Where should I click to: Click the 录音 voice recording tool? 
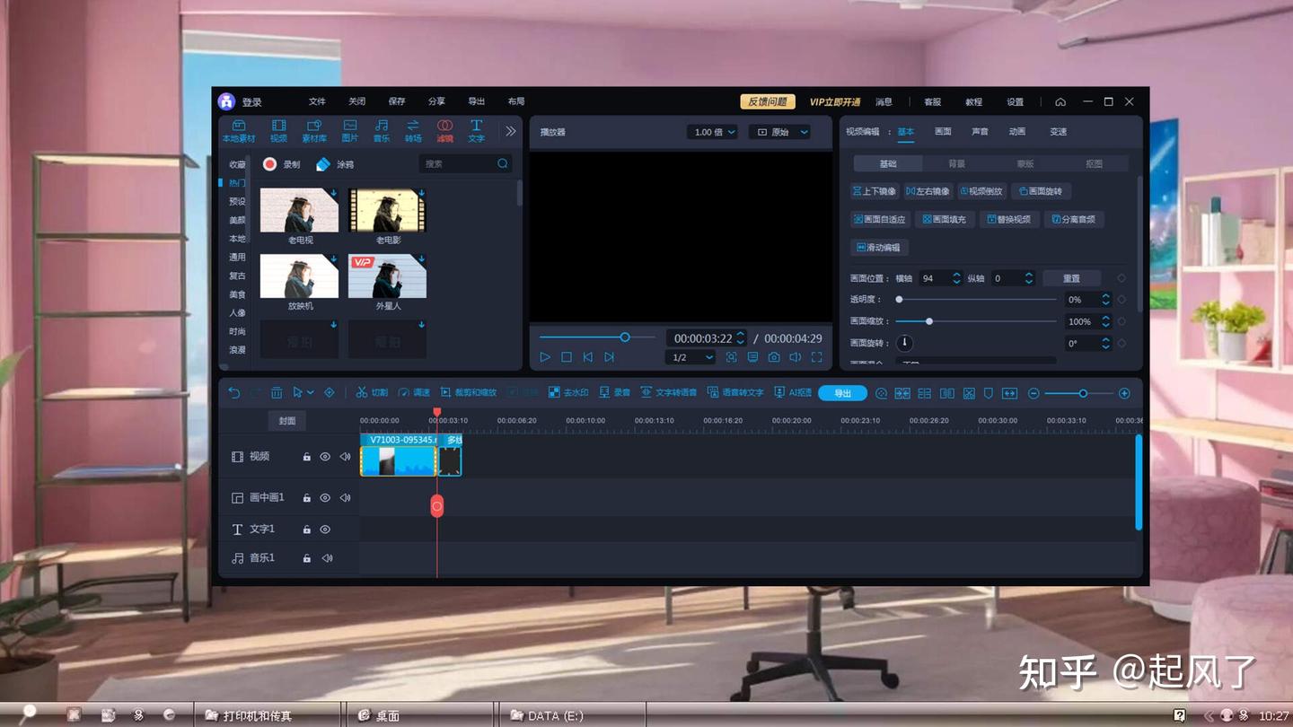point(615,393)
